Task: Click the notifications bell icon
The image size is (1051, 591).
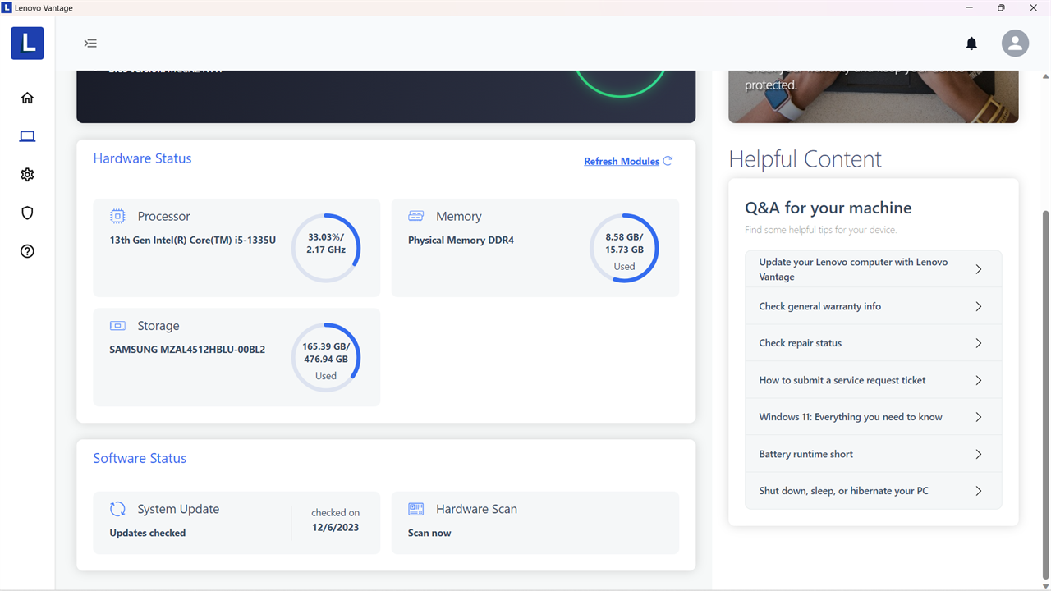Action: (971, 44)
